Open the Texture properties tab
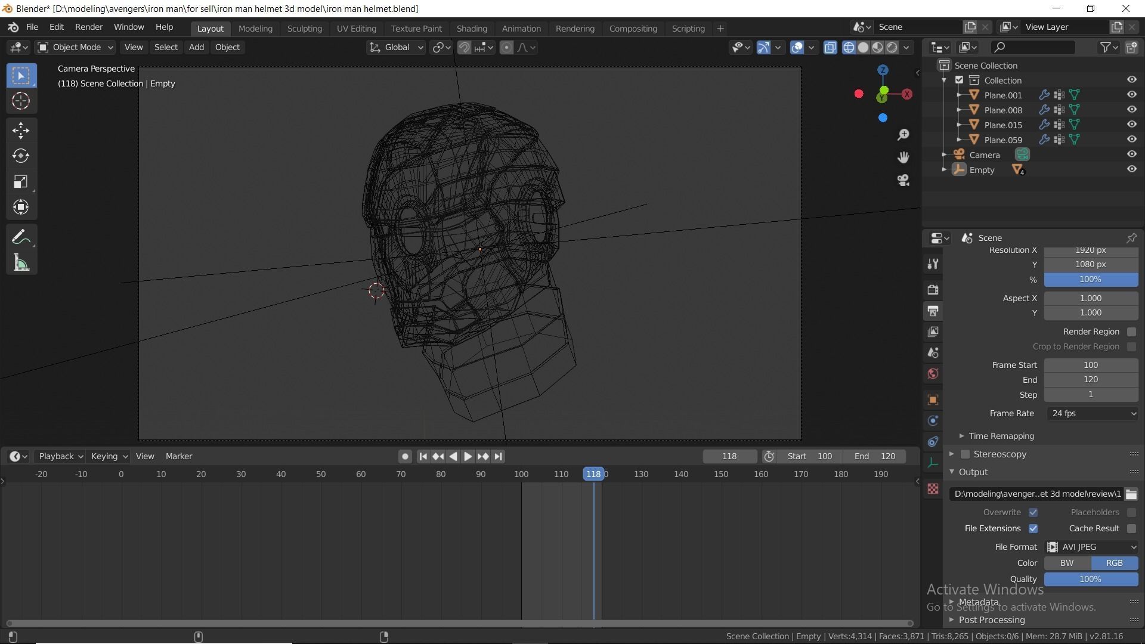Screen dimensions: 1145x644 (933, 489)
